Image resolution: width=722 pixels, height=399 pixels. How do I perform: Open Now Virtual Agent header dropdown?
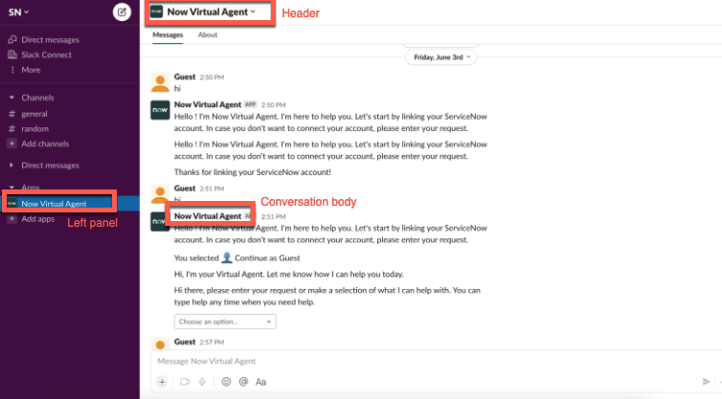pos(211,12)
